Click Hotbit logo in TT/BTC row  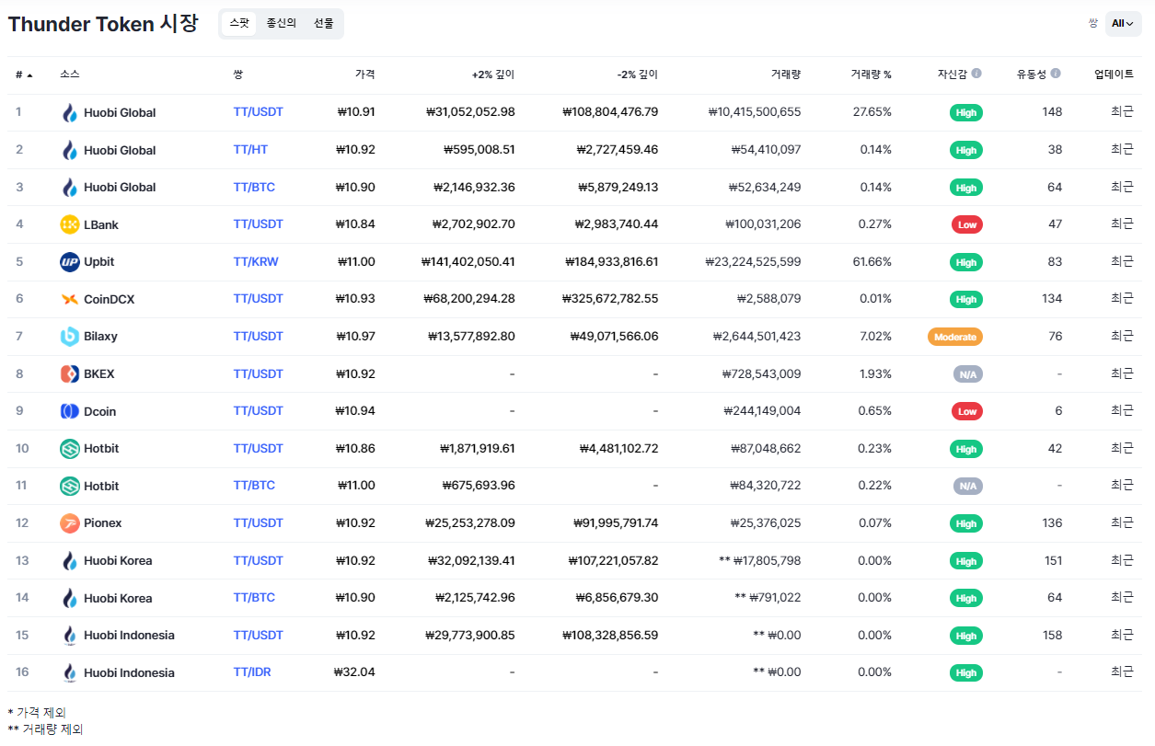pyautogui.click(x=70, y=486)
